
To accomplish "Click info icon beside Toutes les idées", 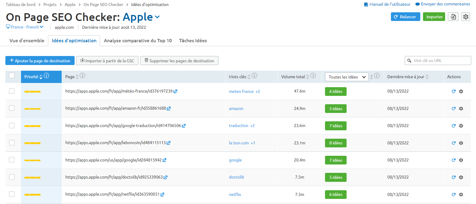I will 377,75.
